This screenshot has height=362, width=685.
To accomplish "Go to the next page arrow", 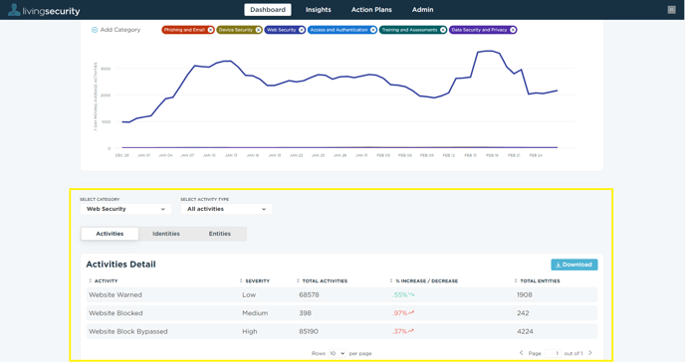I will coord(590,353).
